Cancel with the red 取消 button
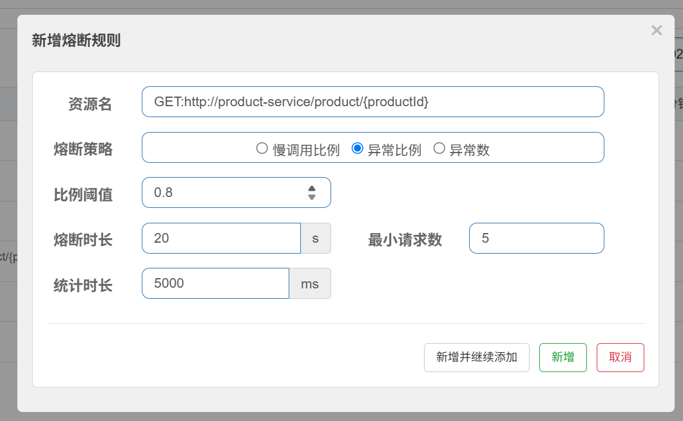Screen dimensions: 683x421 [x=620, y=357]
